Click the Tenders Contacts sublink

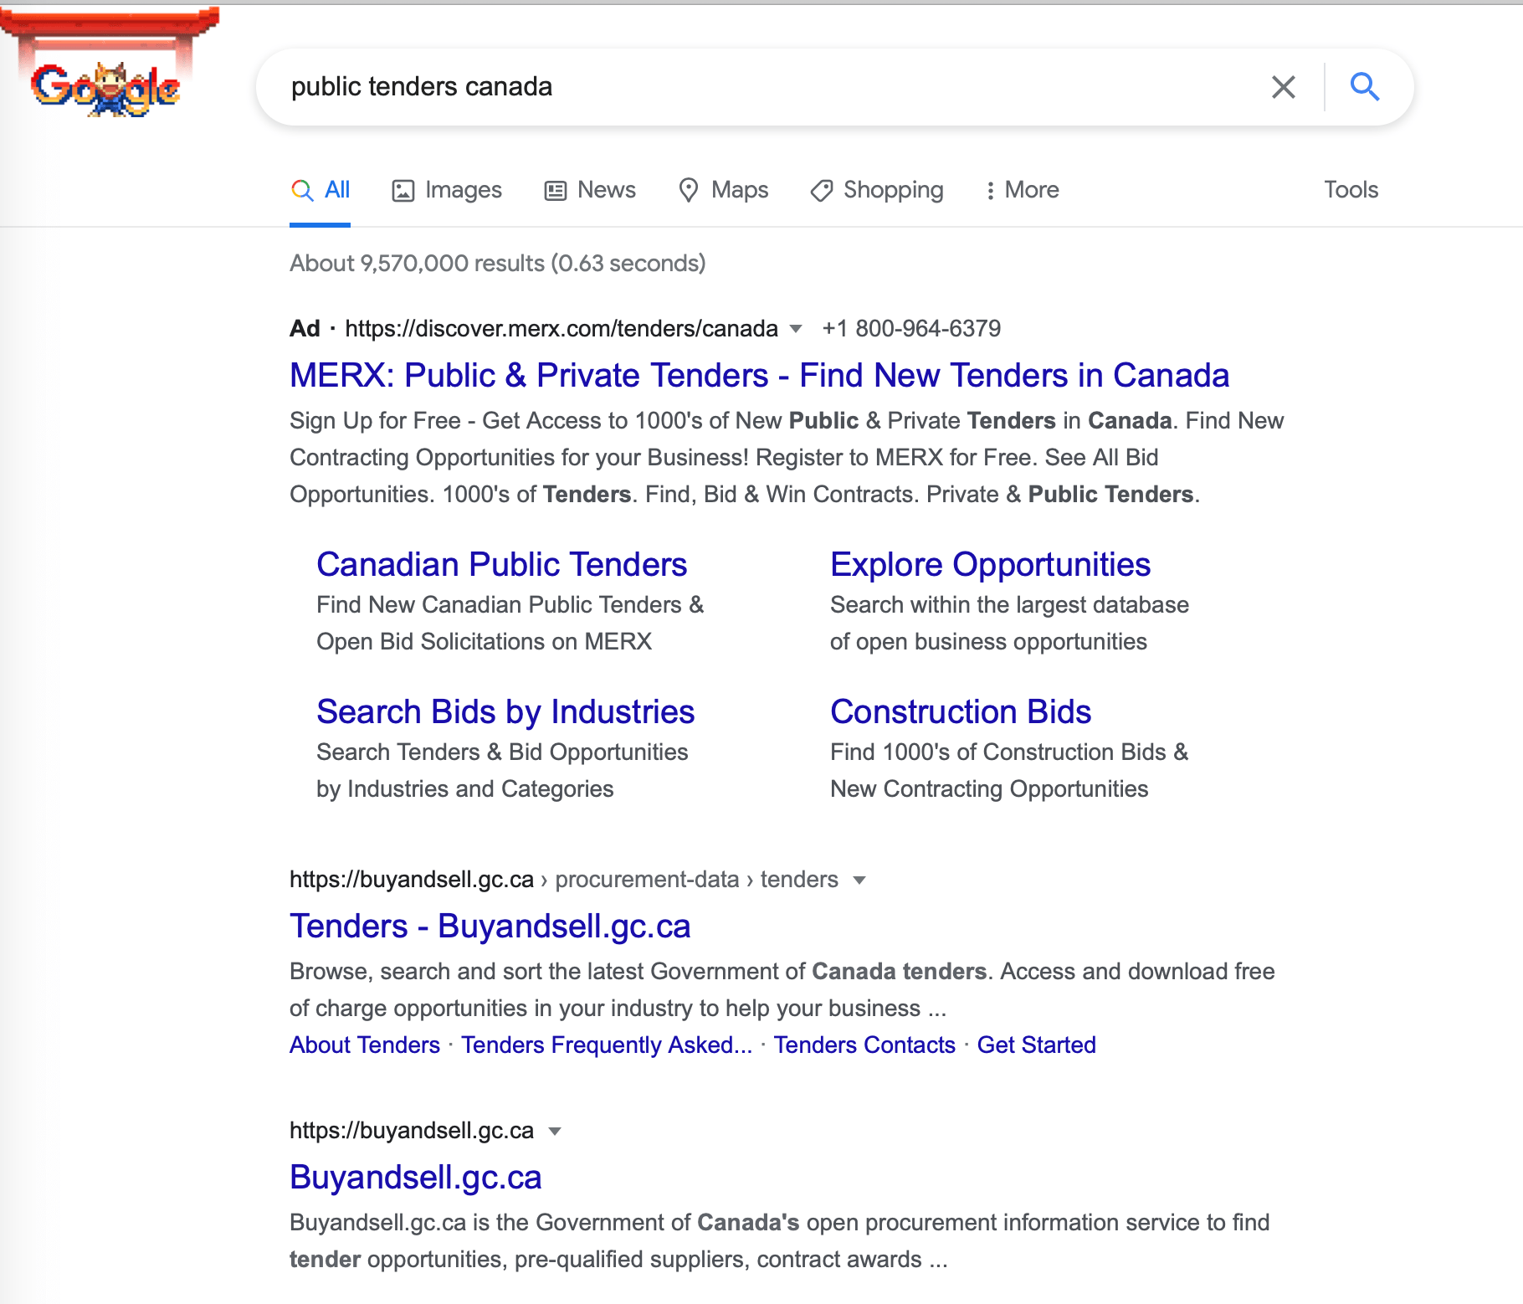tap(864, 1045)
